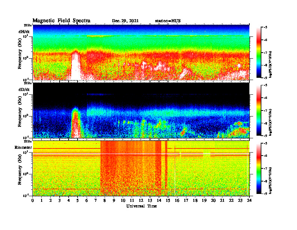
Task: Click the -5 value on dH/dt colorbar
Action: click(x=265, y=27)
